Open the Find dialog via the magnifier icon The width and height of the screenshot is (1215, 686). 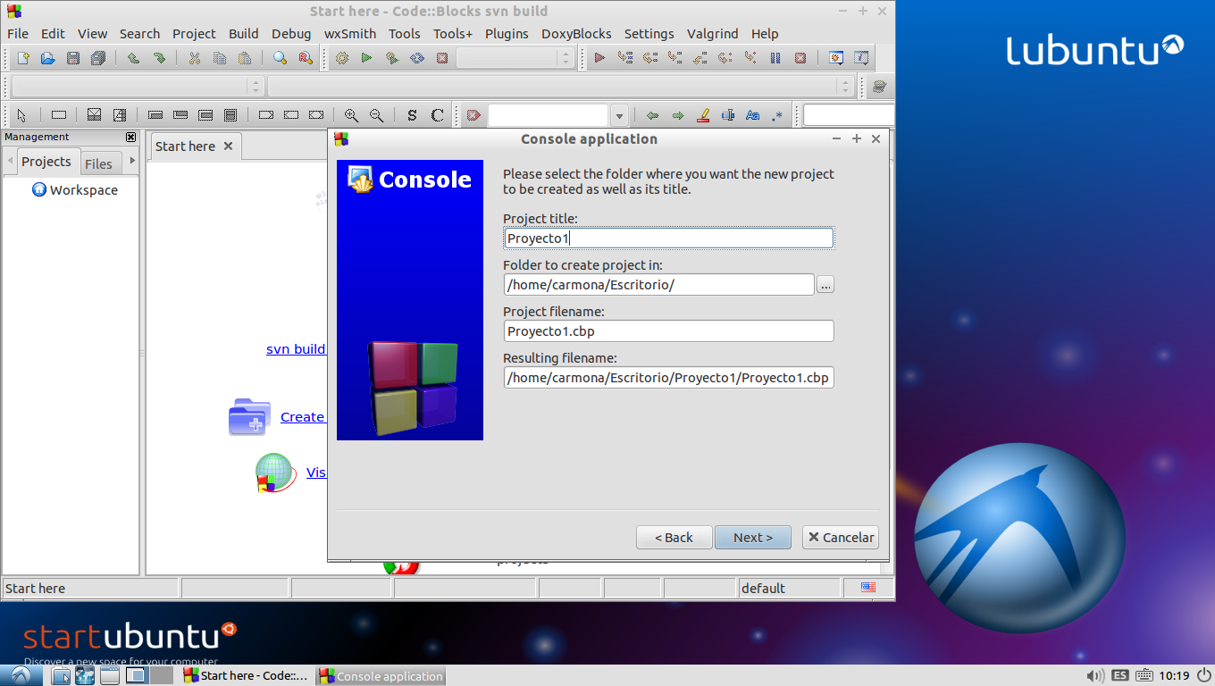280,57
